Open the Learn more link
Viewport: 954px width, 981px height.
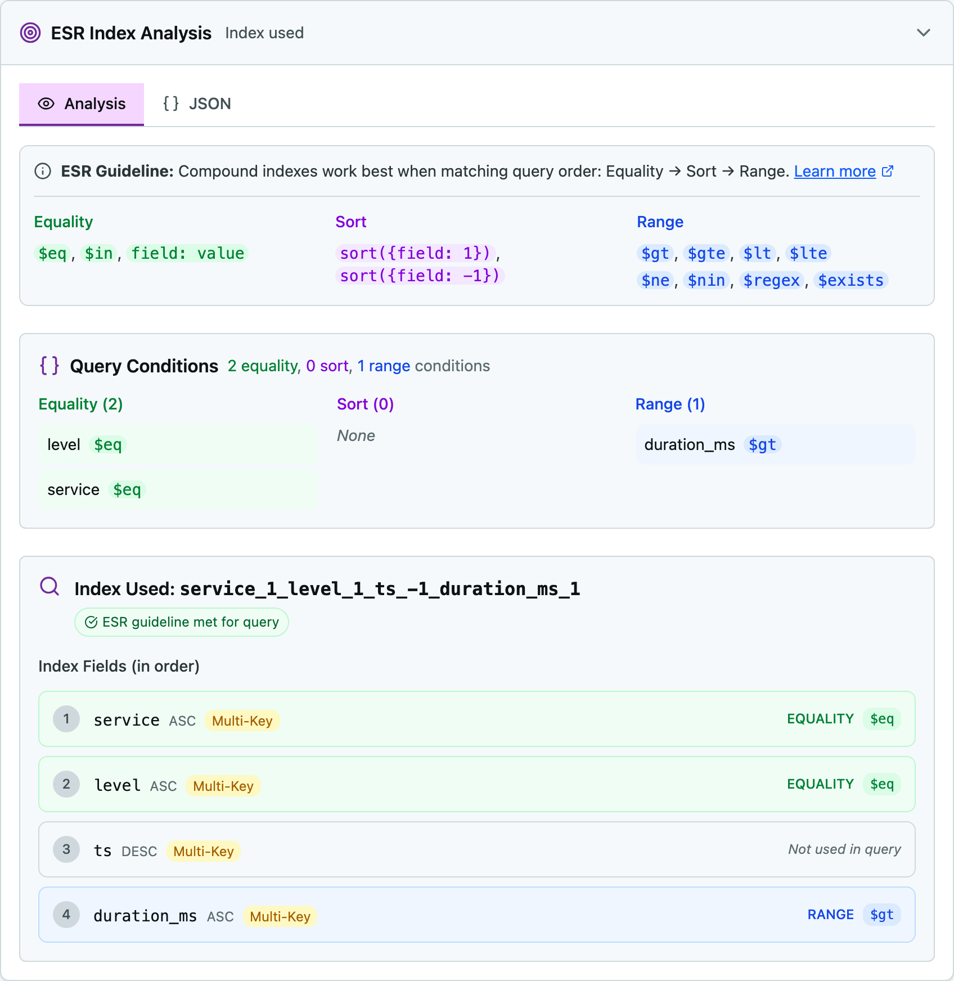(835, 171)
